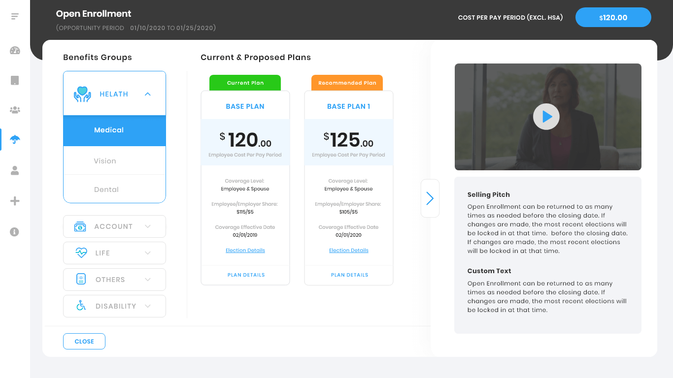Viewport: 673px width, 378px height.
Task: Click the CLOSE button at bottom left
Action: pos(84,341)
